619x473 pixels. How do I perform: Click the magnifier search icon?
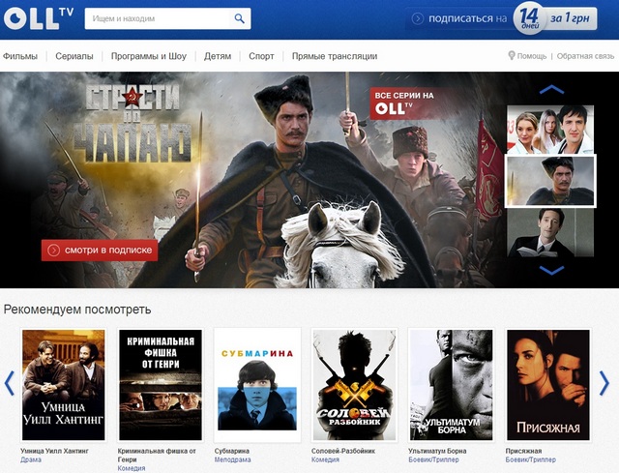point(239,18)
